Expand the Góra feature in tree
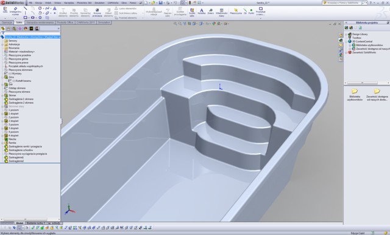Image resolution: width=390 pixels, height=235 pixels. click(2, 77)
